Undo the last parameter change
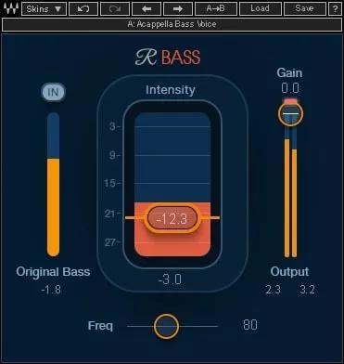This screenshot has width=344, height=364. [83, 8]
